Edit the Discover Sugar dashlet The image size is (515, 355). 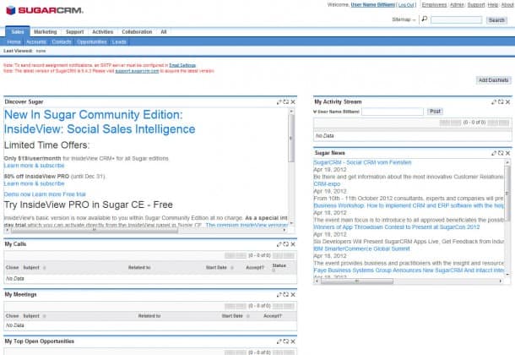(279, 102)
